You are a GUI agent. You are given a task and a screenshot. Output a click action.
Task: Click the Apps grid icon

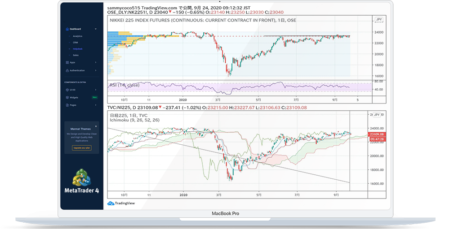(x=67, y=62)
